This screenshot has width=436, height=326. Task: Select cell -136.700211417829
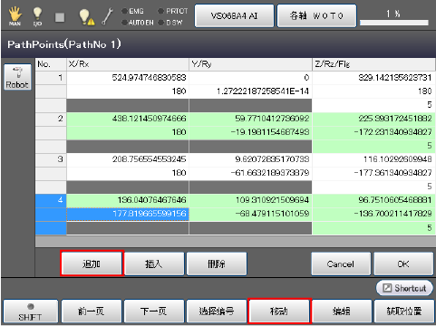pos(373,214)
